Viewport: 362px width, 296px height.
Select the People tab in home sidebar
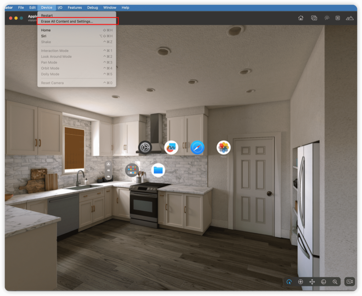coord(108,170)
